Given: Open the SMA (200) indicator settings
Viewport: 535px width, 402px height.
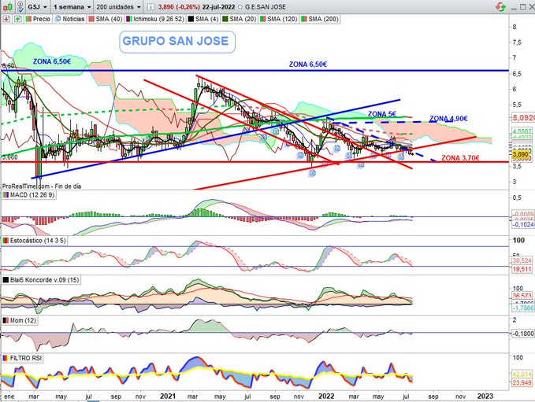Looking at the screenshot, I should coord(319,19).
